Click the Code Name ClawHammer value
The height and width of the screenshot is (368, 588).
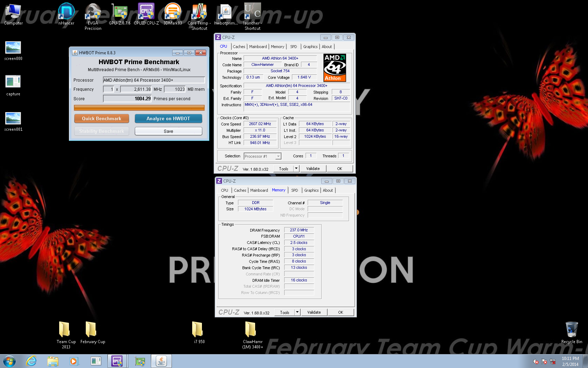pos(262,64)
